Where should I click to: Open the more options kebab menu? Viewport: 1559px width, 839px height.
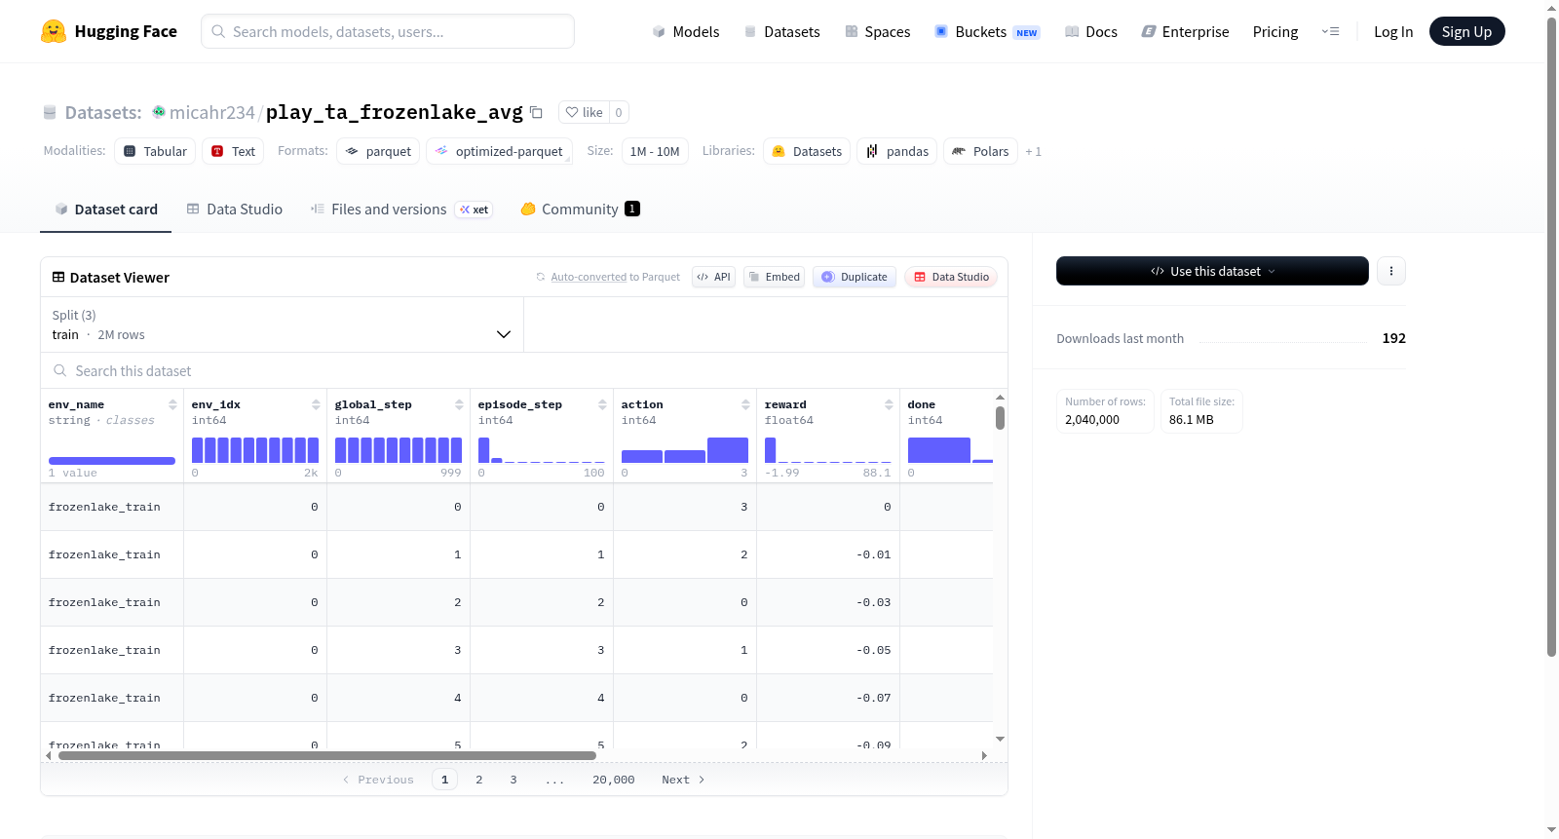pyautogui.click(x=1391, y=271)
